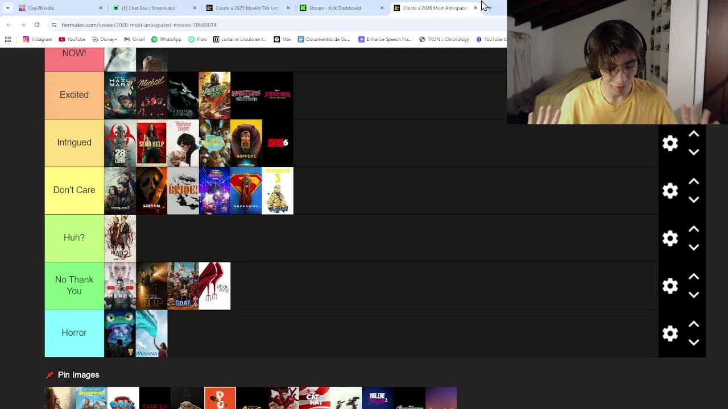Screen dimensions: 728x409
Task: Open Disney+ bookmark
Action: pos(104,39)
